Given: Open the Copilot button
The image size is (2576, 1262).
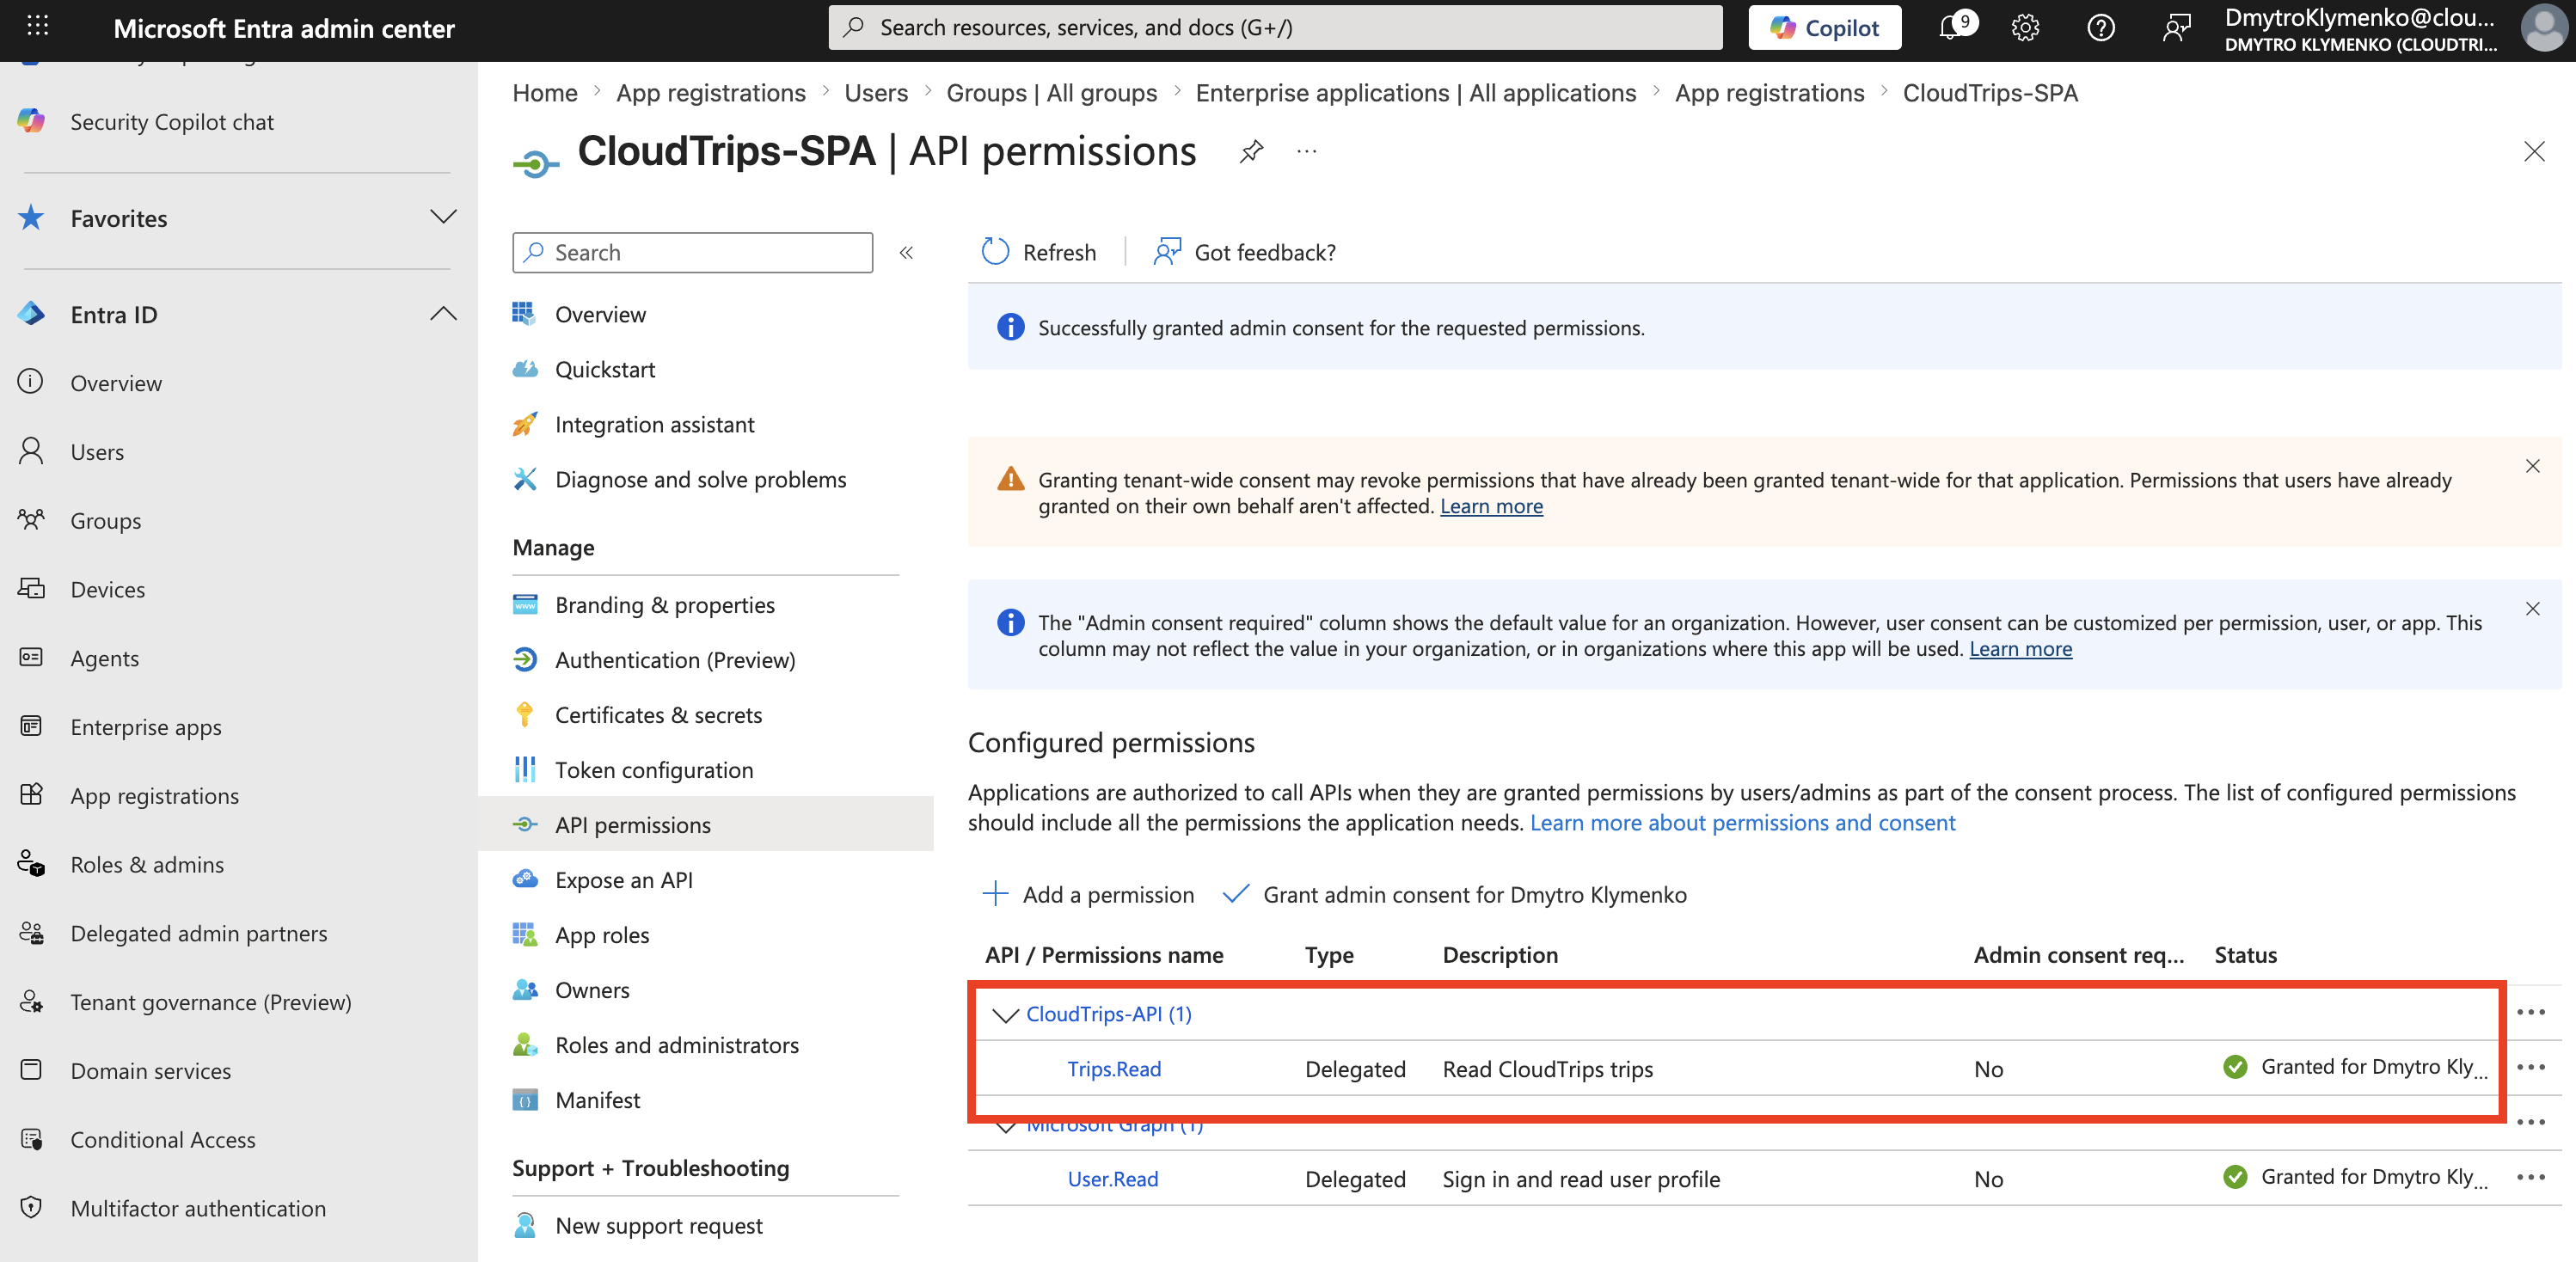Looking at the screenshot, I should point(1824,28).
